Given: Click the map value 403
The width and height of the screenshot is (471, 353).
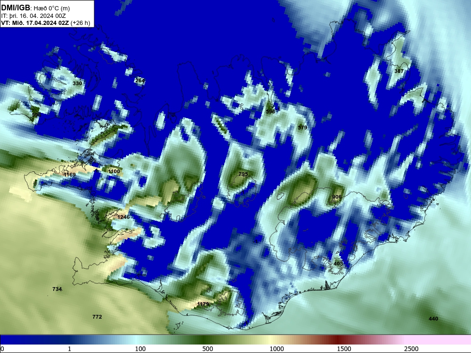Looking at the screenshot, I should pos(338,264).
